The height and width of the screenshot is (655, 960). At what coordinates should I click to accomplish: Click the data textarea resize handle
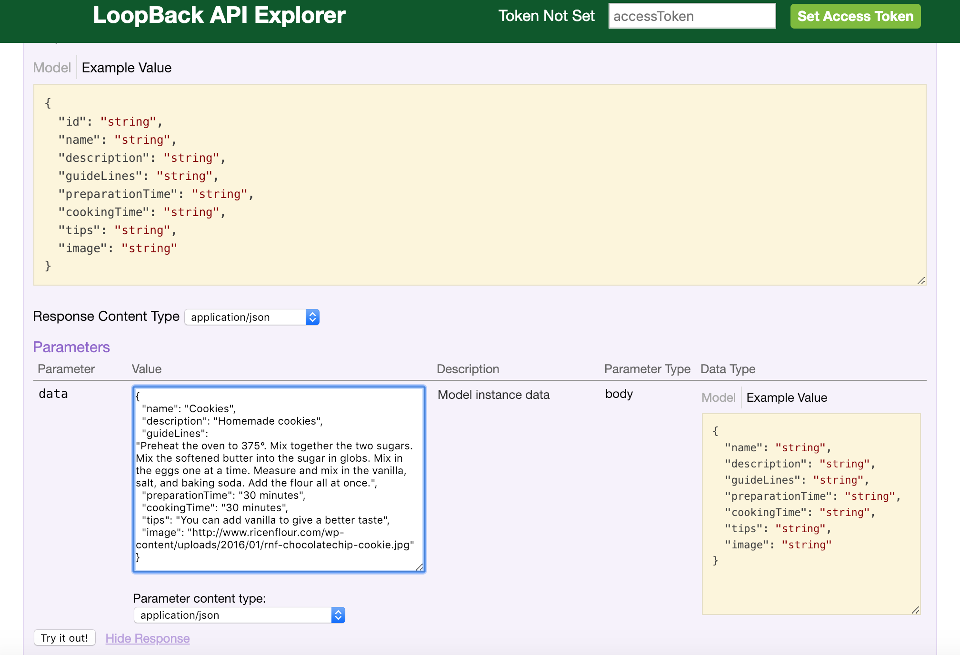coord(420,567)
